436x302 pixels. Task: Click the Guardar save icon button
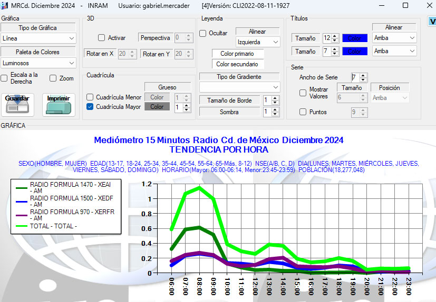click(17, 105)
